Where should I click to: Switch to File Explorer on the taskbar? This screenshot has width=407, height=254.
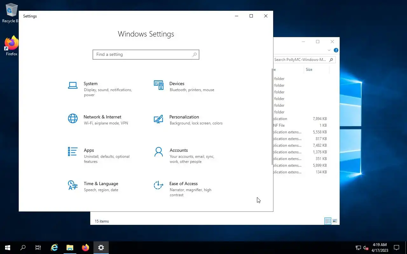[70, 248]
